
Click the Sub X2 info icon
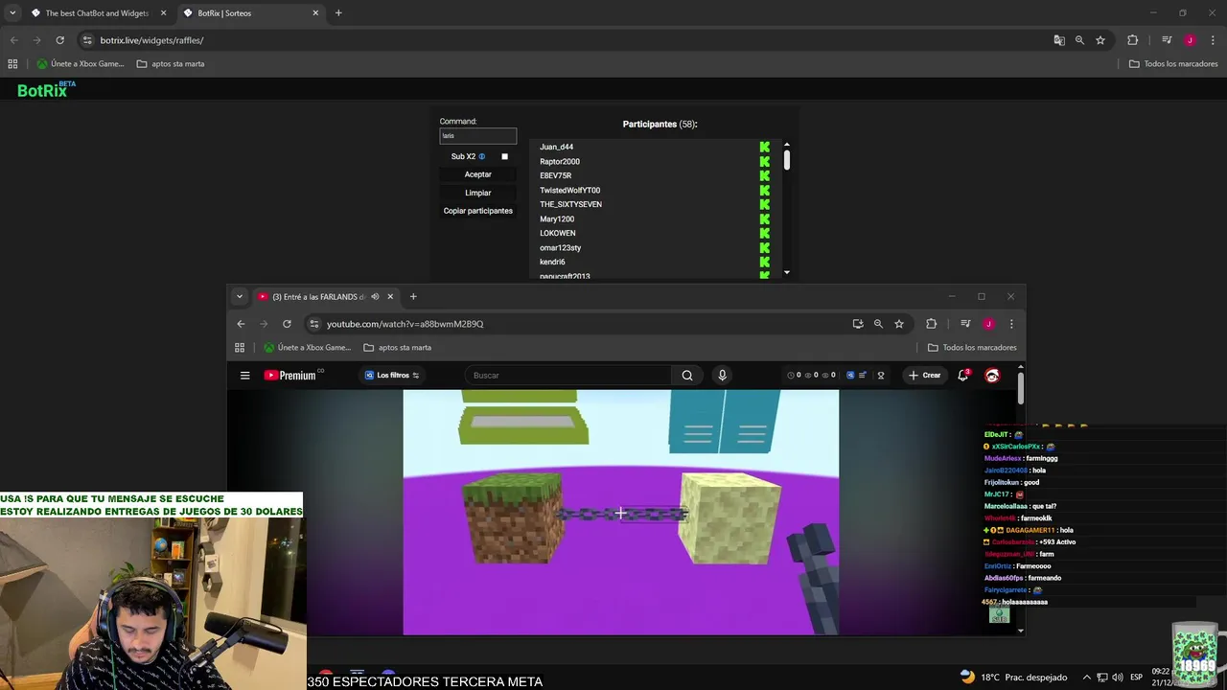482,156
